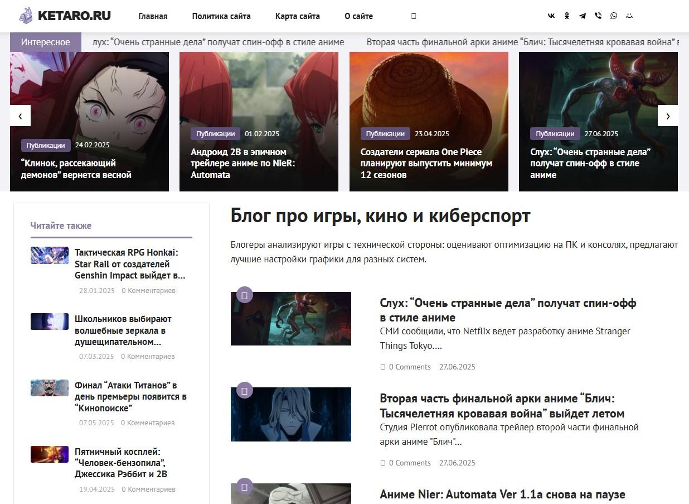Open slide Клинок, рассекающий демонов вернется весной

[x=76, y=169]
